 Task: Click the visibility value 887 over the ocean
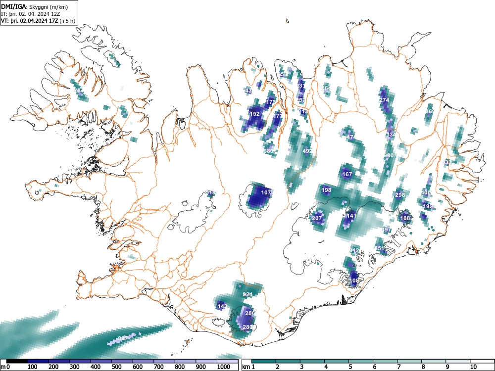[x=122, y=338]
